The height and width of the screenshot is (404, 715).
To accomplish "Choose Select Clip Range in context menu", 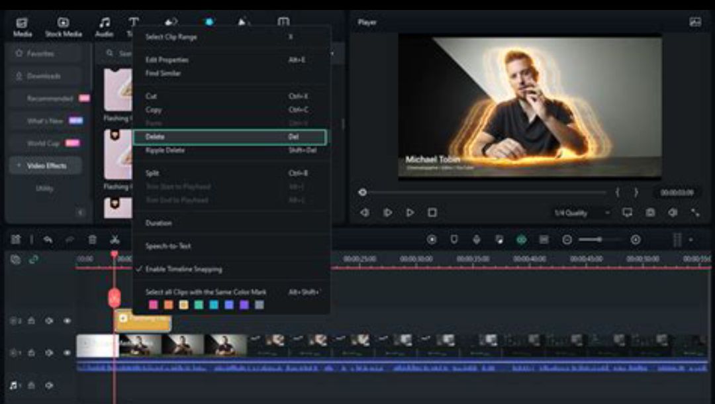I will [x=232, y=37].
